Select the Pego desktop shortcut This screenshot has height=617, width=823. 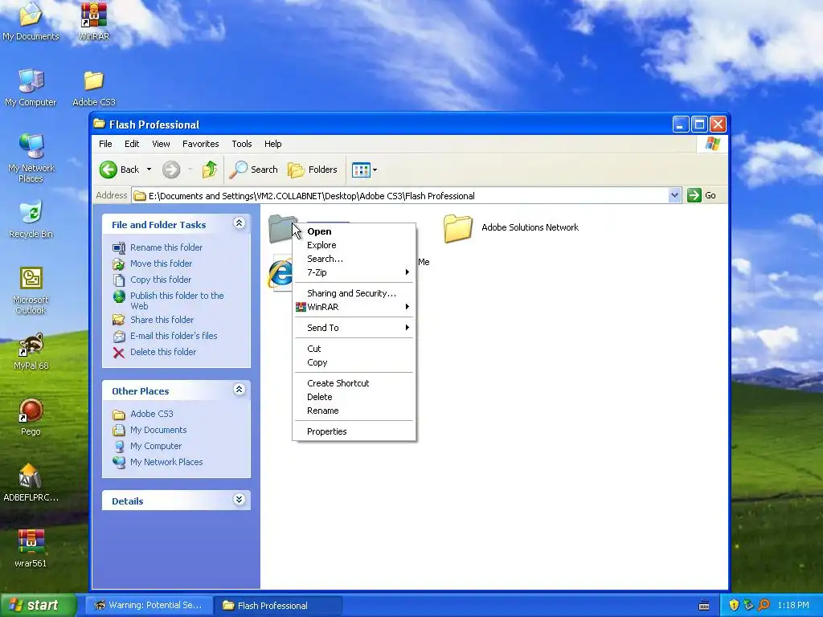pyautogui.click(x=31, y=417)
